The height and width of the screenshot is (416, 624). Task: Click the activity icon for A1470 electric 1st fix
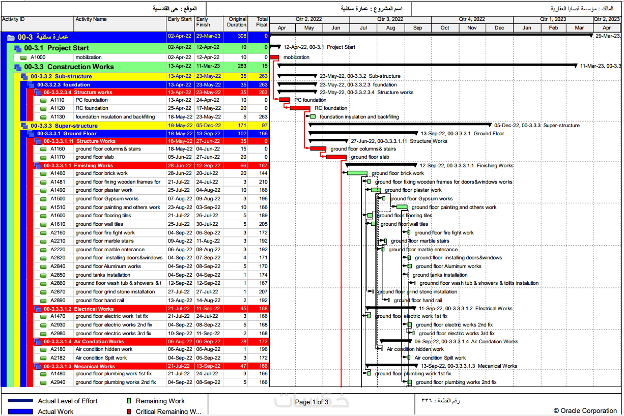click(x=43, y=316)
